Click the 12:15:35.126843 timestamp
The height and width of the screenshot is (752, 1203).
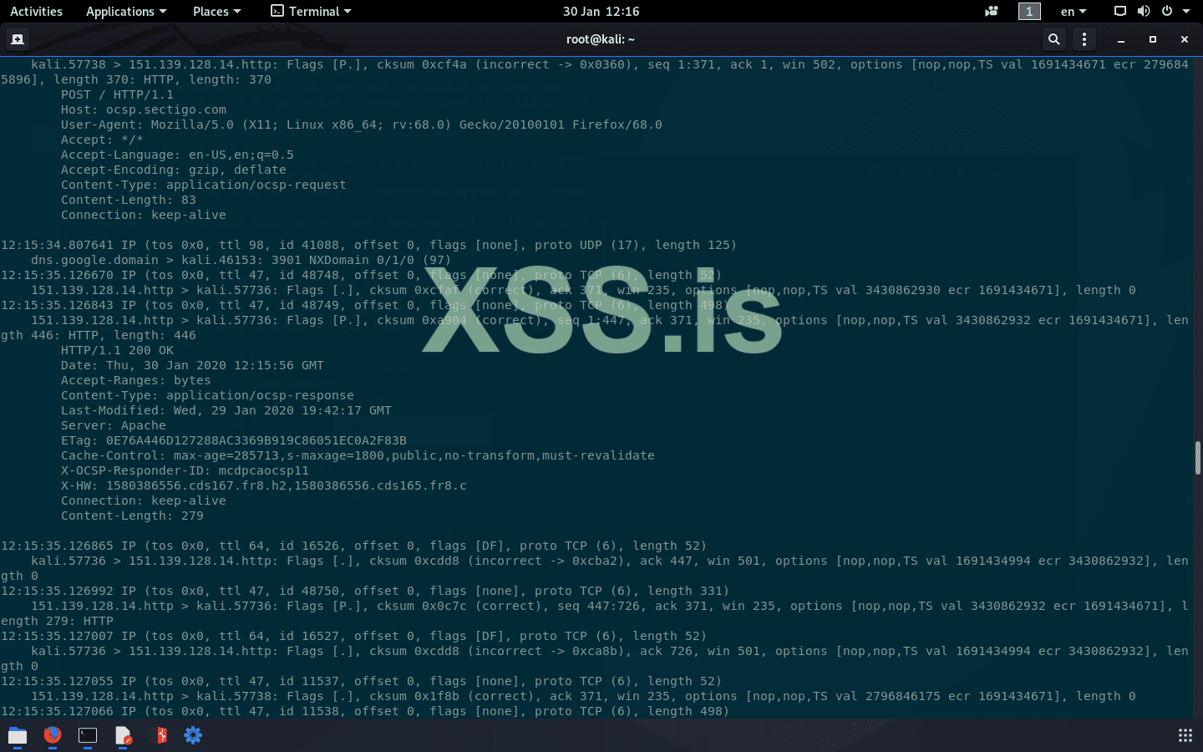coord(57,305)
